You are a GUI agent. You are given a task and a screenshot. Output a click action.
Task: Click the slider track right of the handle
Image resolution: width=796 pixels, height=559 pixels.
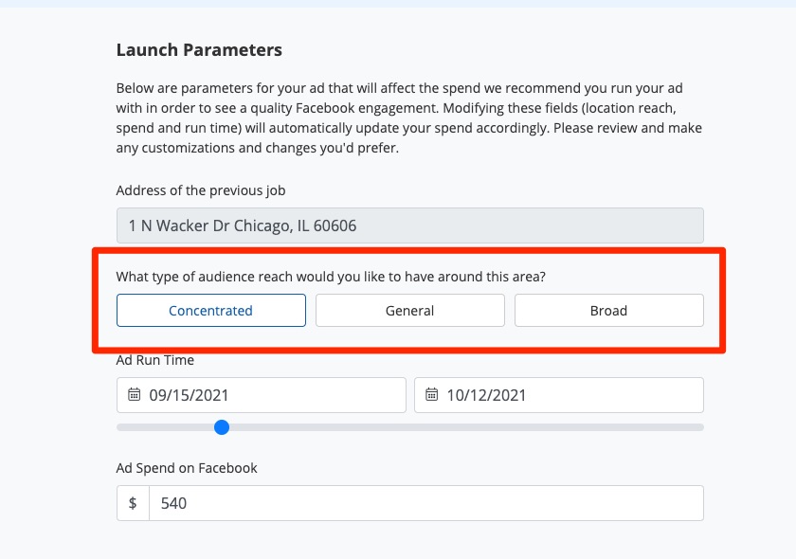pos(455,427)
